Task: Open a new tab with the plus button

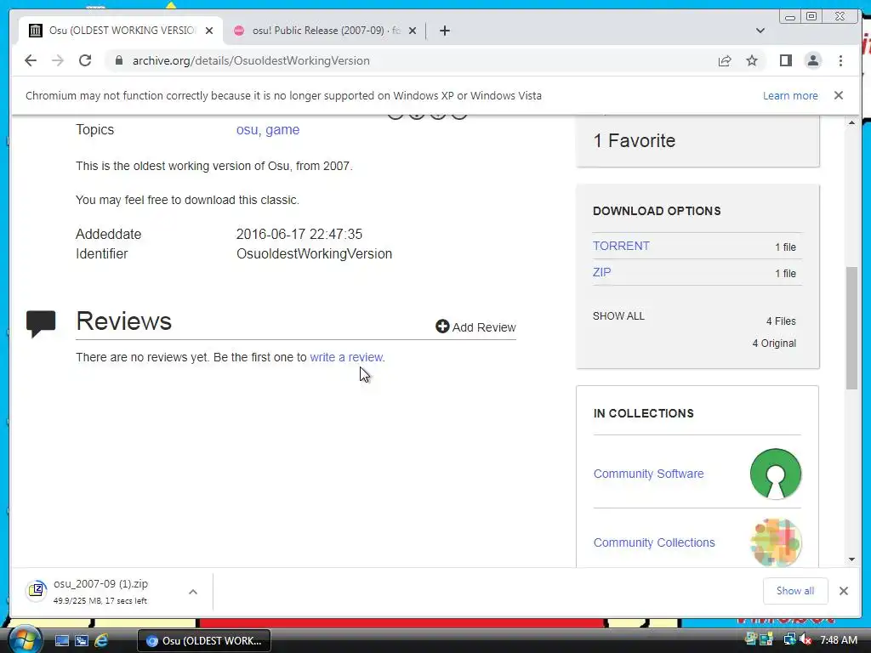Action: click(444, 31)
